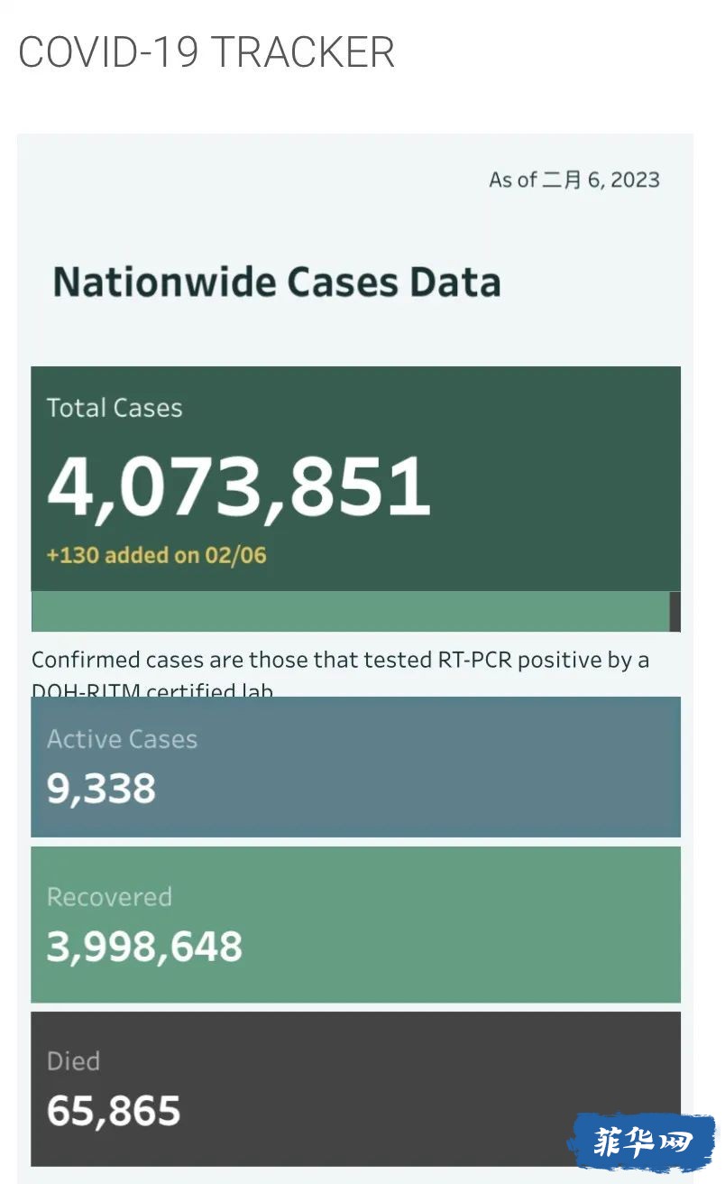This screenshot has height=1184, width=725.
Task: Click the Confirmed cases RT-PCR description text
Action: (341, 672)
